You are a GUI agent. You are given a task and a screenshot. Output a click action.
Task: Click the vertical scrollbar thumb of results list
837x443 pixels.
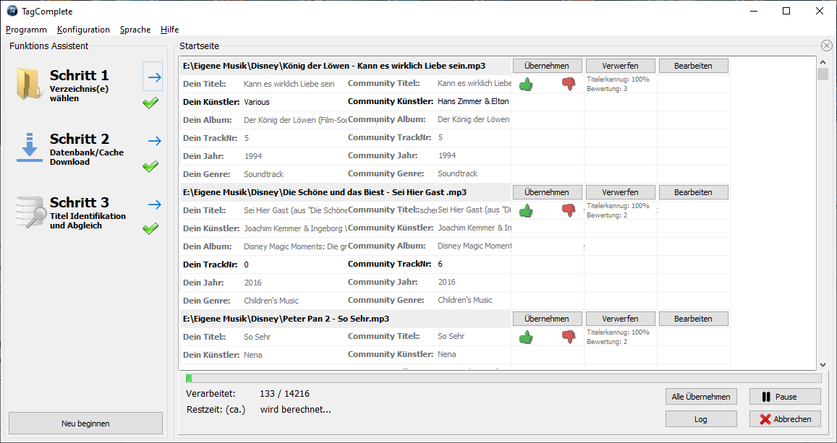(x=823, y=74)
